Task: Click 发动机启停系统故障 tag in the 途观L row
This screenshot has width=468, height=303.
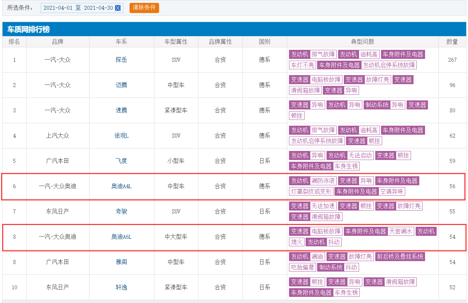Action: point(317,141)
